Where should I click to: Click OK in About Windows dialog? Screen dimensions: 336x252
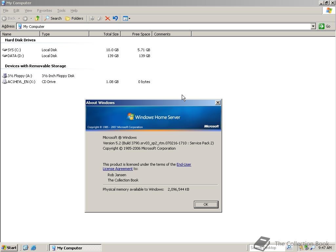click(x=206, y=204)
